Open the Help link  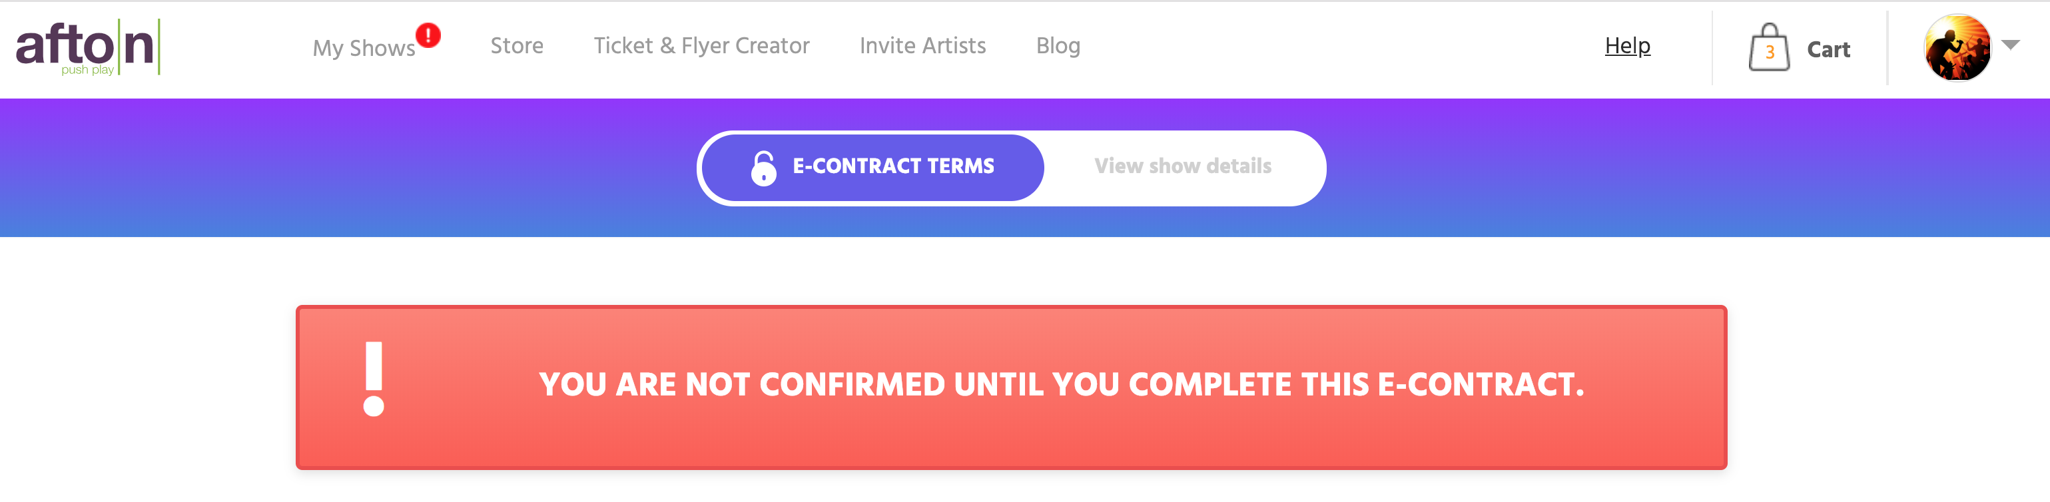pos(1628,46)
